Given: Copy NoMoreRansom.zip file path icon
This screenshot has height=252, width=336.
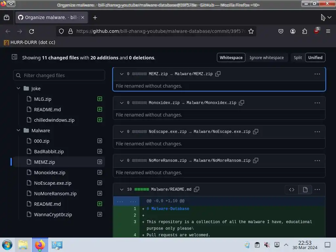Looking at the screenshot, I should coord(256,160).
